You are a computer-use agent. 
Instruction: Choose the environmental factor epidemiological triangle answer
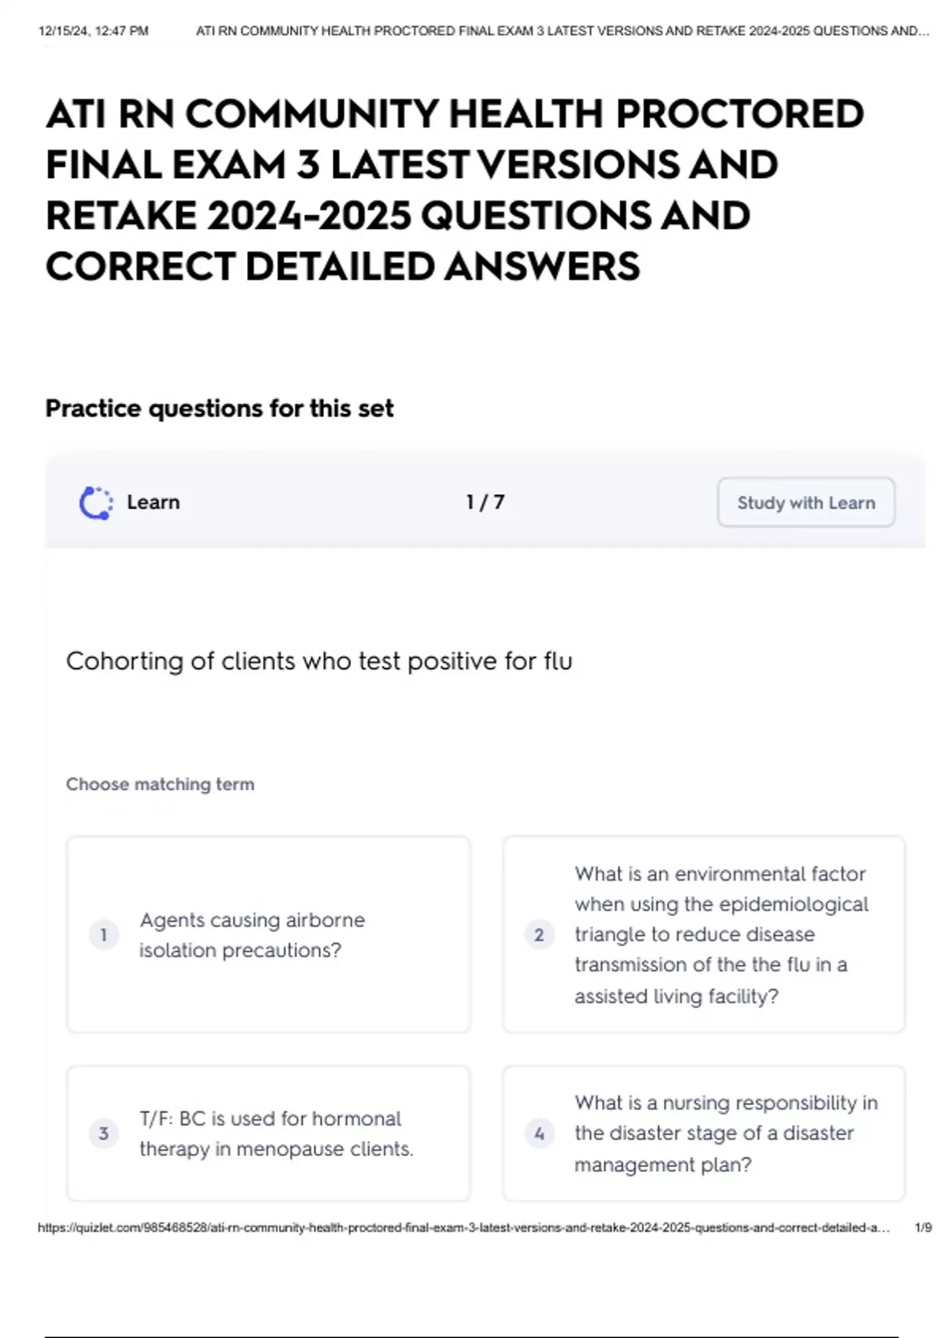[x=721, y=935]
